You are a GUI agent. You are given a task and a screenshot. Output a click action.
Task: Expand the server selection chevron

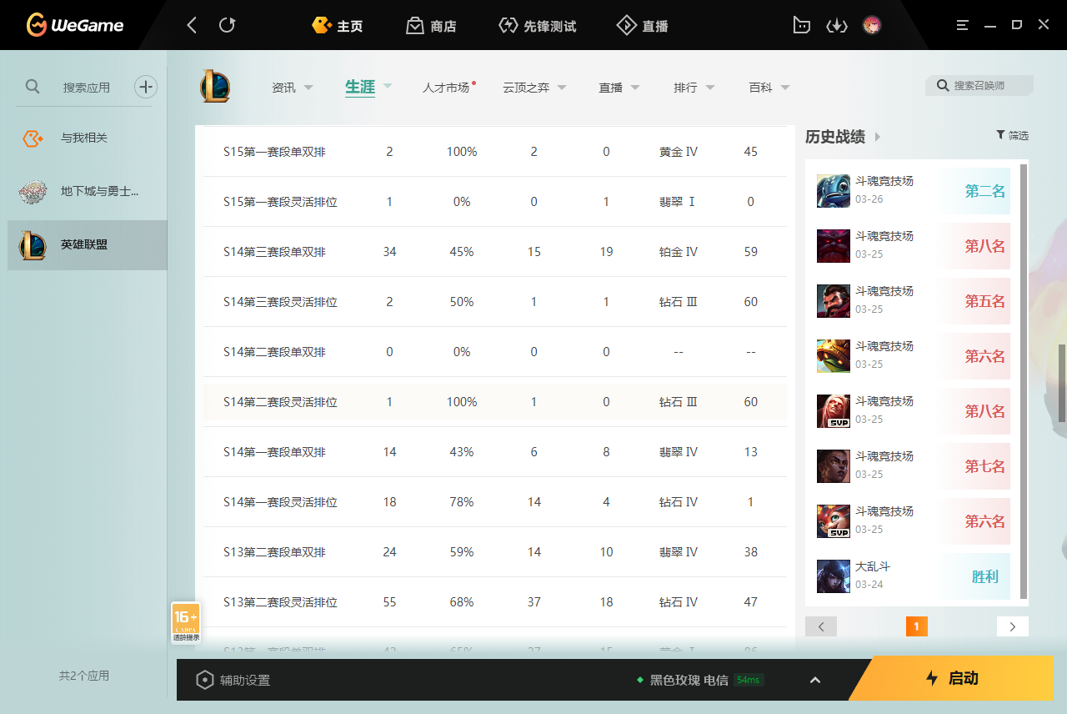point(815,680)
